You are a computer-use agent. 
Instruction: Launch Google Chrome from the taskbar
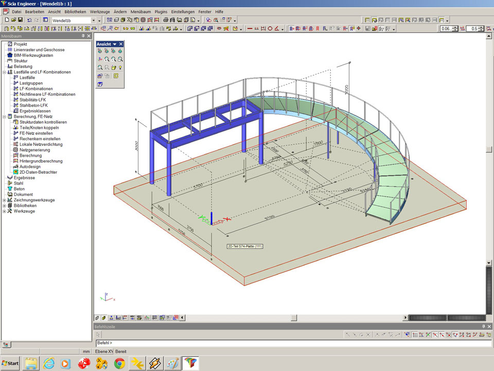coord(119,363)
